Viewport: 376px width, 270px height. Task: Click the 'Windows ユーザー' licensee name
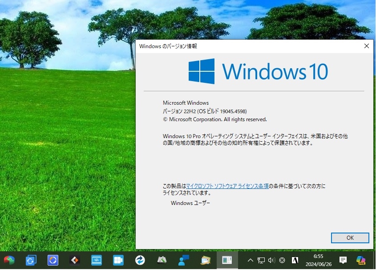tap(190, 203)
